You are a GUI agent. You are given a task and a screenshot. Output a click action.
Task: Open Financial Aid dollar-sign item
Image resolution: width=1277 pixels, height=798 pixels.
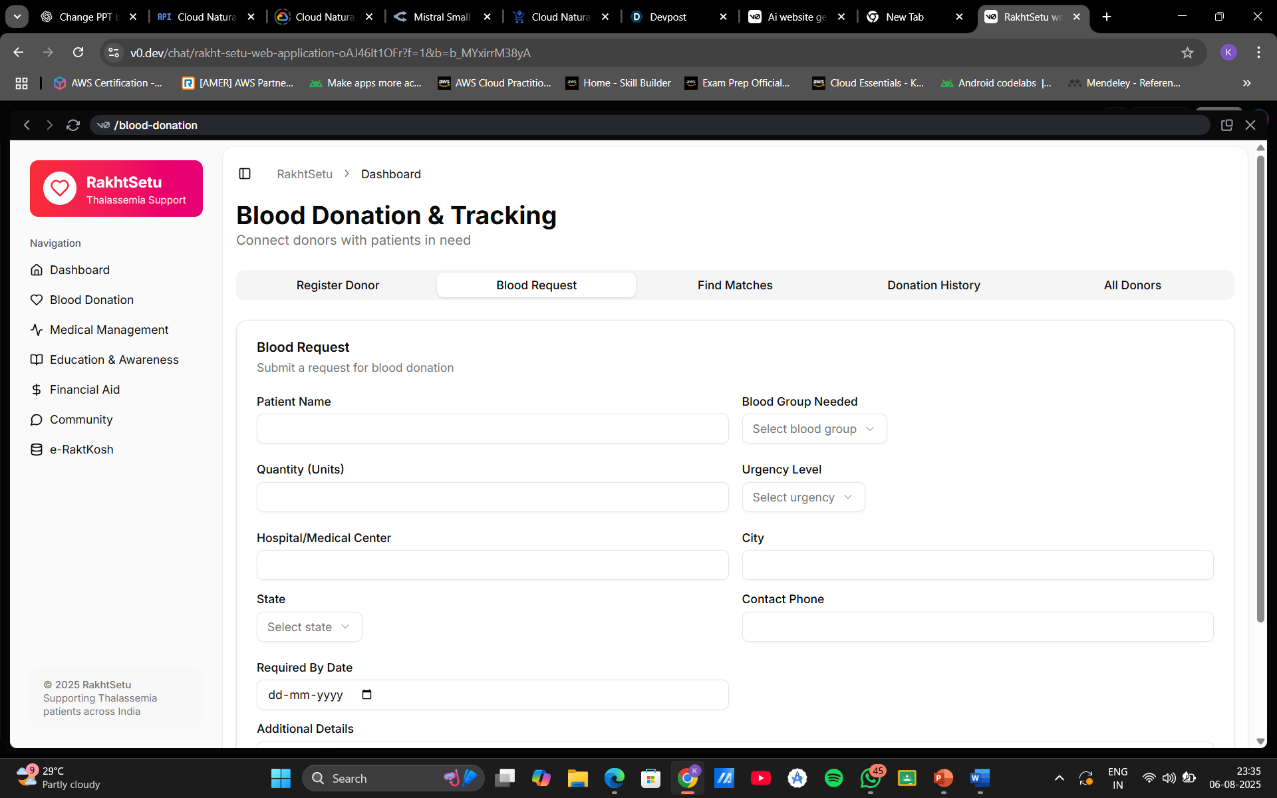tap(84, 390)
